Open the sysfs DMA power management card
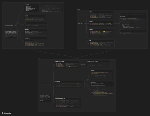The width and height of the screenshot is (150, 116). pos(68,103)
